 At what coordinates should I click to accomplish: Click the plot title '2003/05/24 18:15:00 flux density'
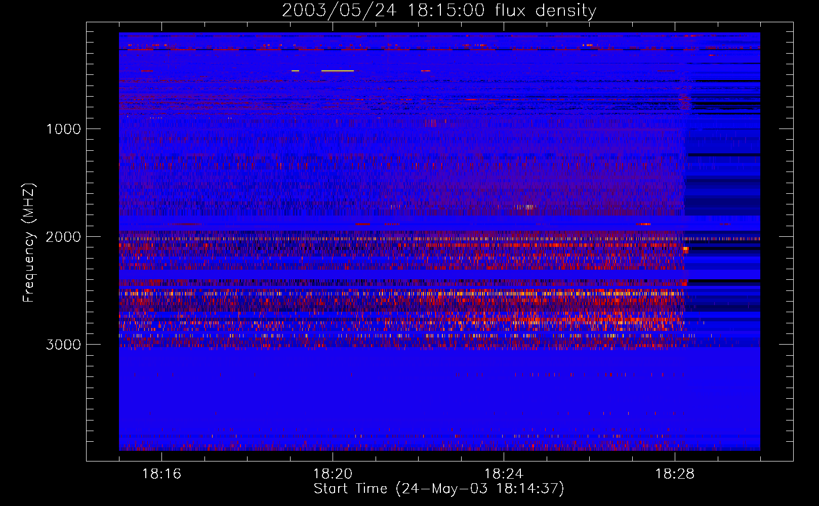pos(439,10)
